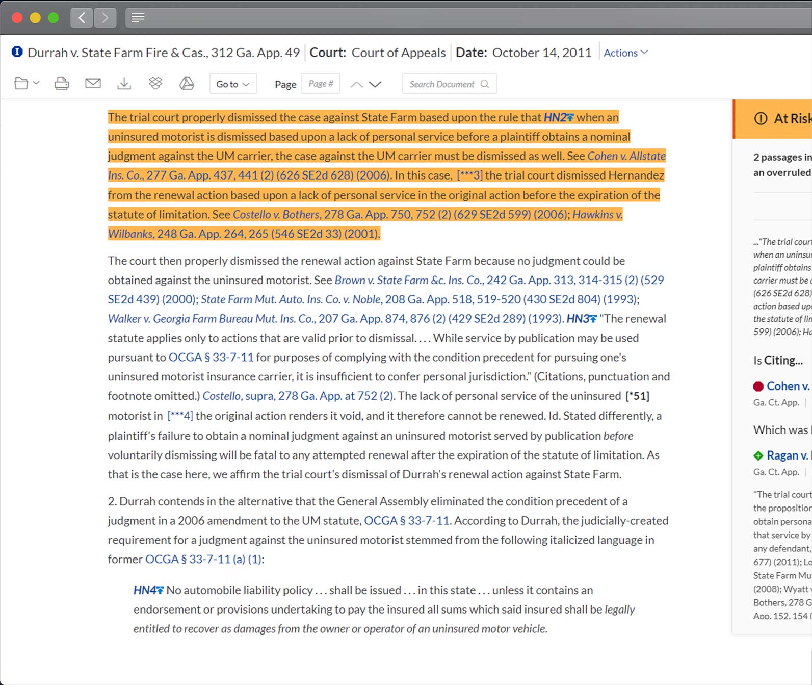Open the Ragan v. case in sidebar
812x685 pixels.
coord(788,455)
